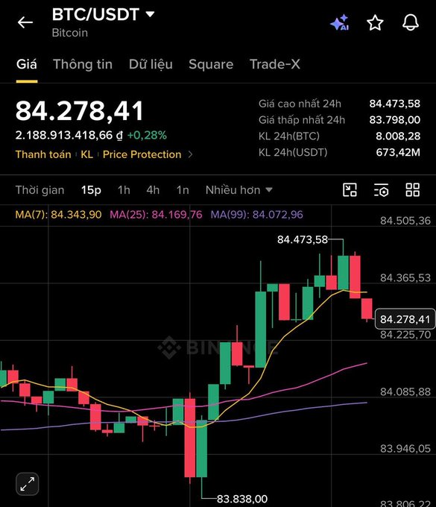Tap the MA(7) indicator value
The width and height of the screenshot is (436, 507).
click(58, 215)
